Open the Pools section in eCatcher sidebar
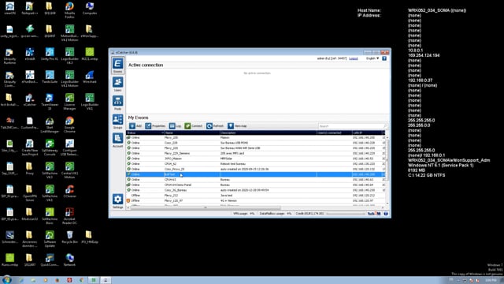 point(117,103)
